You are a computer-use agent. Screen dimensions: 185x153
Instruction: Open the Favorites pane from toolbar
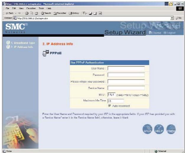click(x=60, y=13)
